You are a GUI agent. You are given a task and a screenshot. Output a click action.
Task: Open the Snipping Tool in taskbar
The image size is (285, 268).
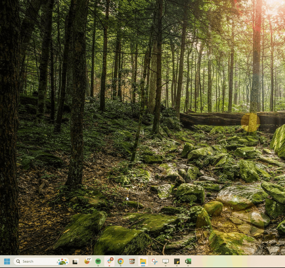[x=154, y=261]
